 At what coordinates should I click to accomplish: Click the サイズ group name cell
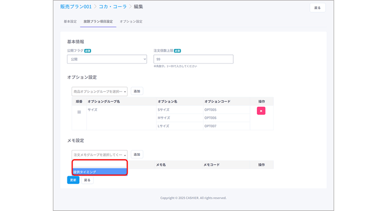pos(121,118)
